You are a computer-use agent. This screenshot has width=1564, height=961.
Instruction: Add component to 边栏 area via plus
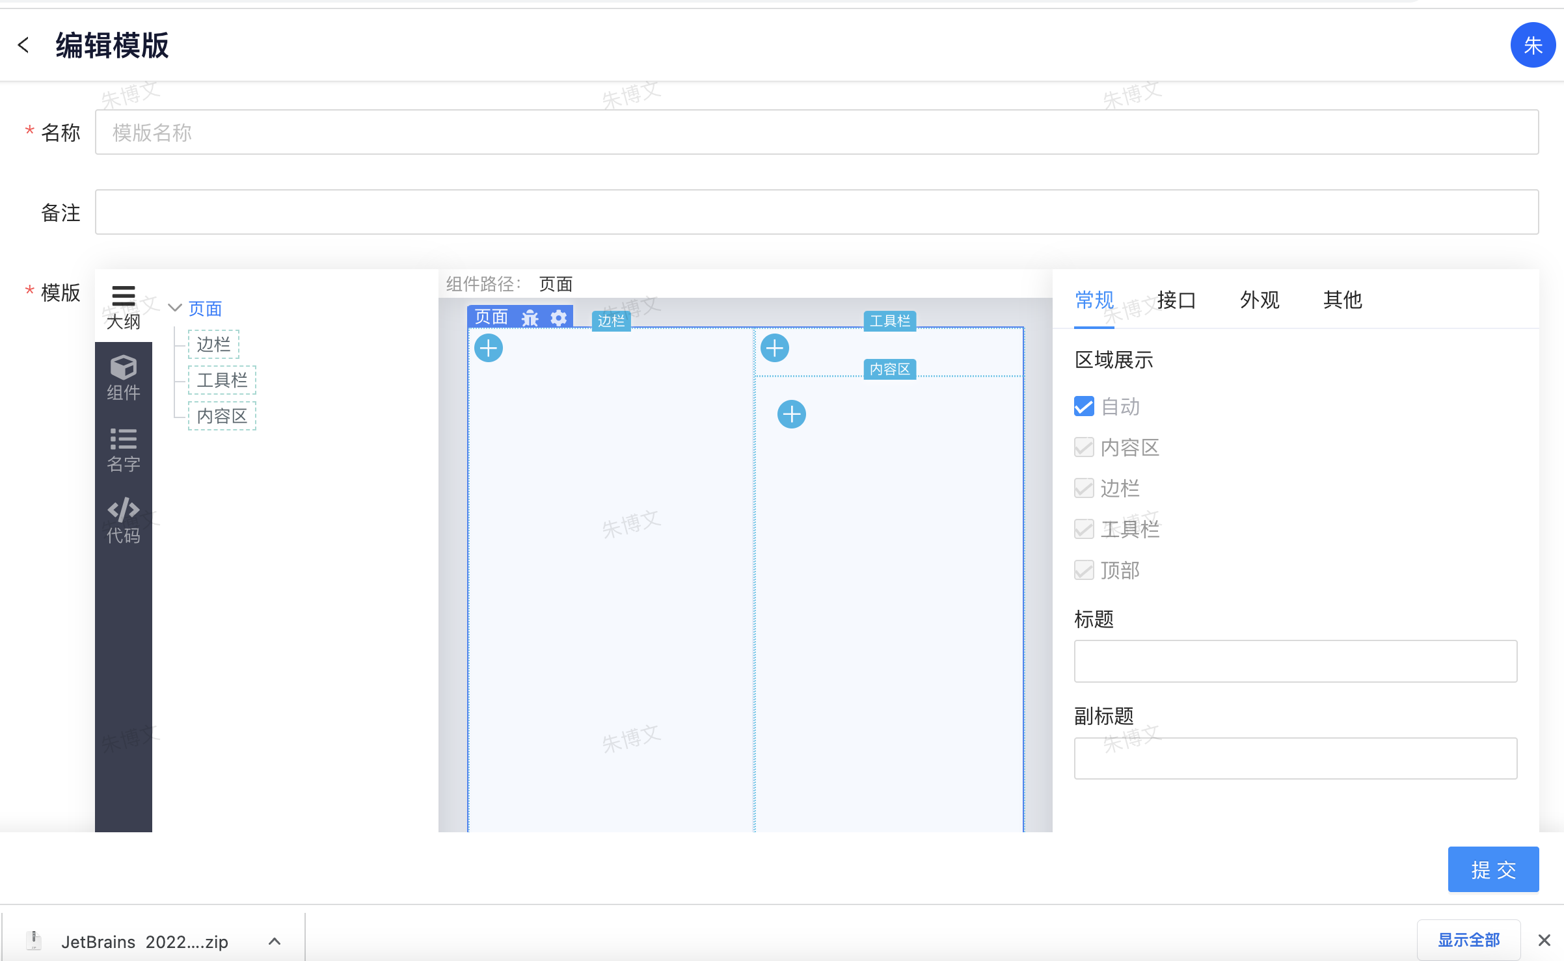tap(489, 348)
